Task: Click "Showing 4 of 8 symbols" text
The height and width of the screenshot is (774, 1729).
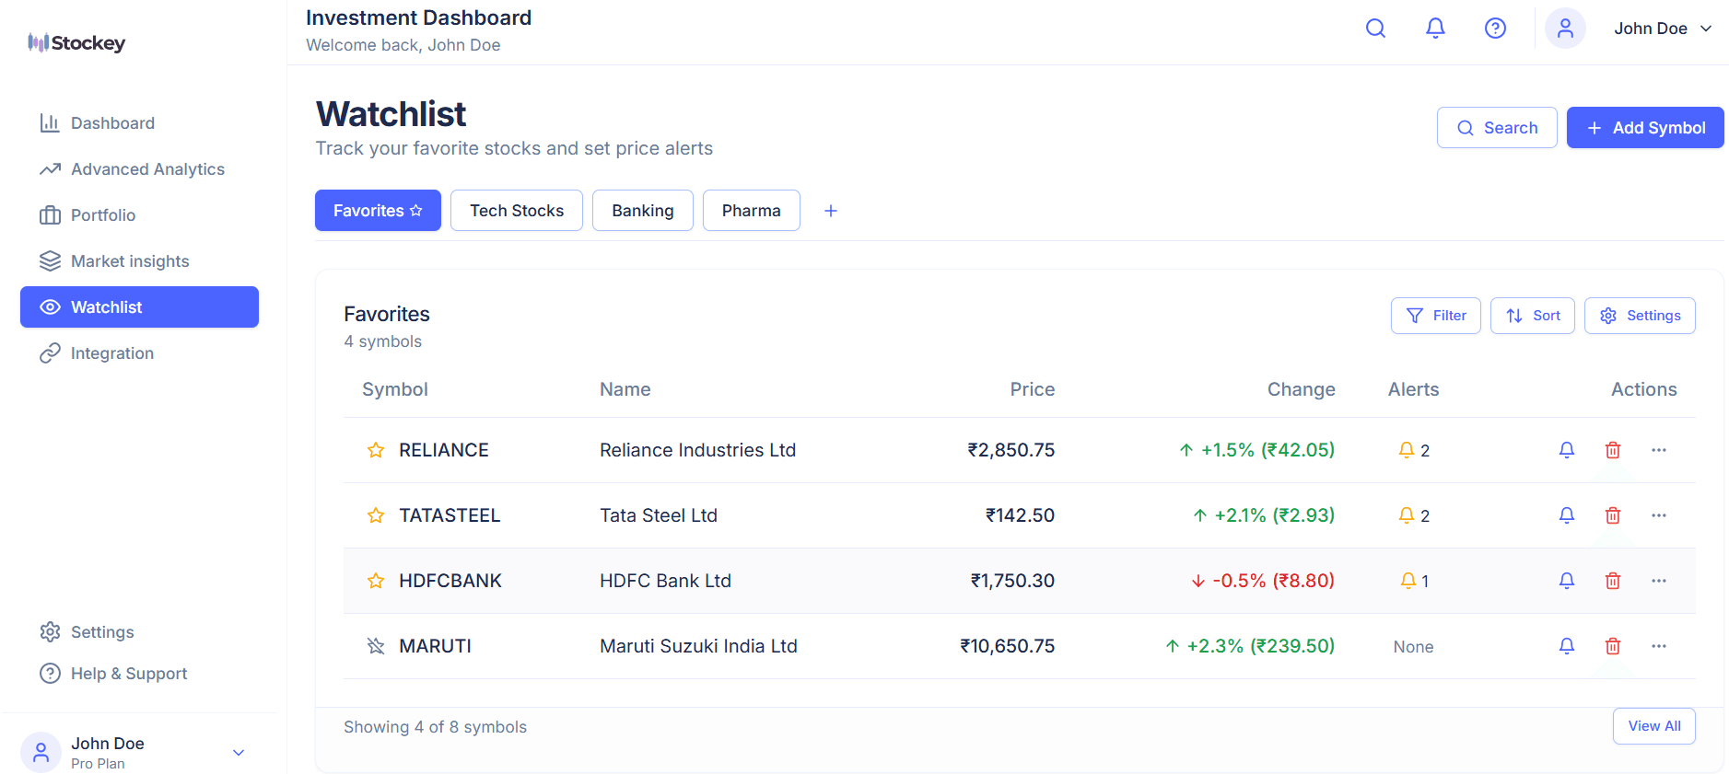Action: click(436, 727)
